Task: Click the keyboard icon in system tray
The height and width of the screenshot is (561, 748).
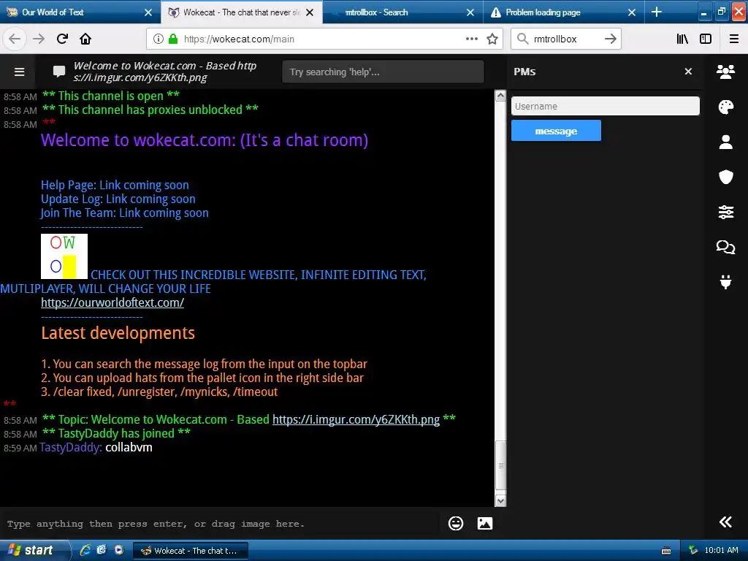Action: [x=666, y=551]
